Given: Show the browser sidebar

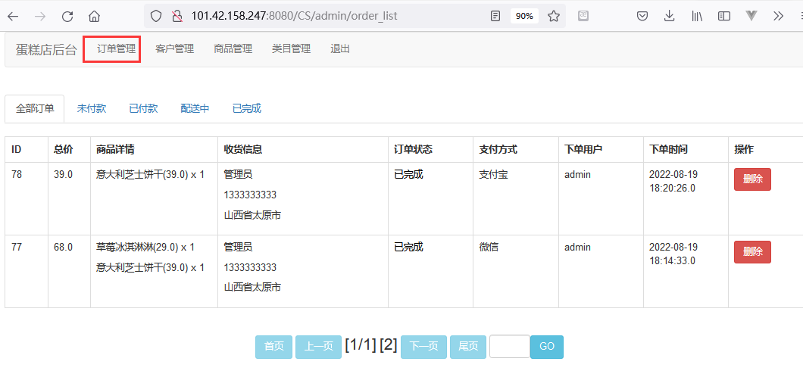Looking at the screenshot, I should click(x=724, y=16).
